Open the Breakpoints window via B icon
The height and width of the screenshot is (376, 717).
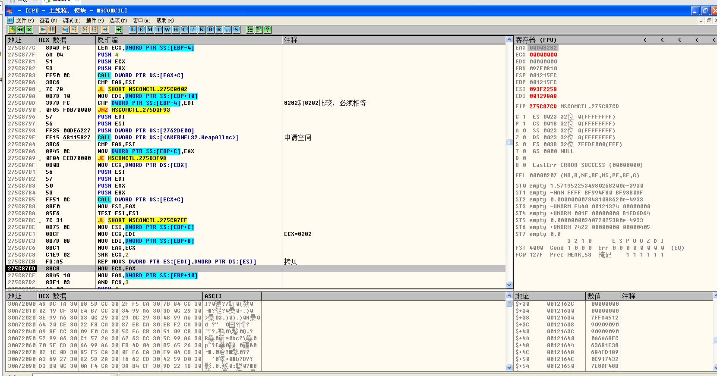pos(210,29)
